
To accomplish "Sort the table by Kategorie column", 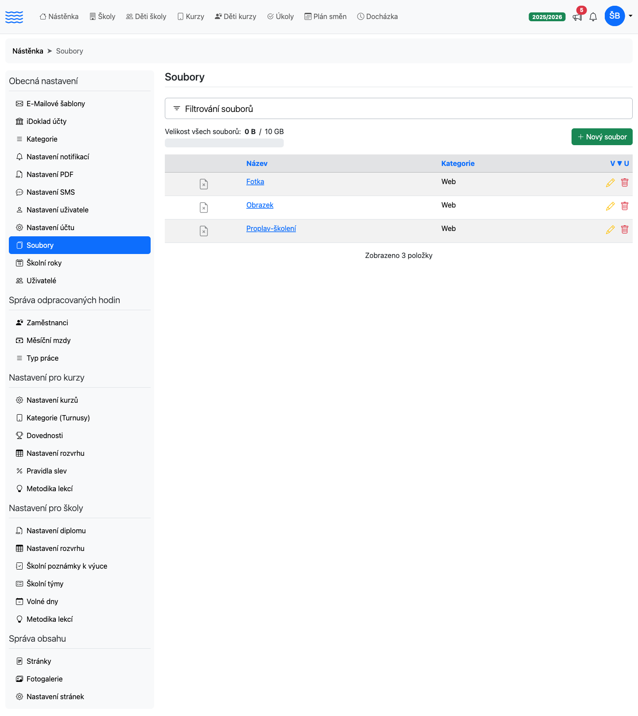I will click(458, 163).
